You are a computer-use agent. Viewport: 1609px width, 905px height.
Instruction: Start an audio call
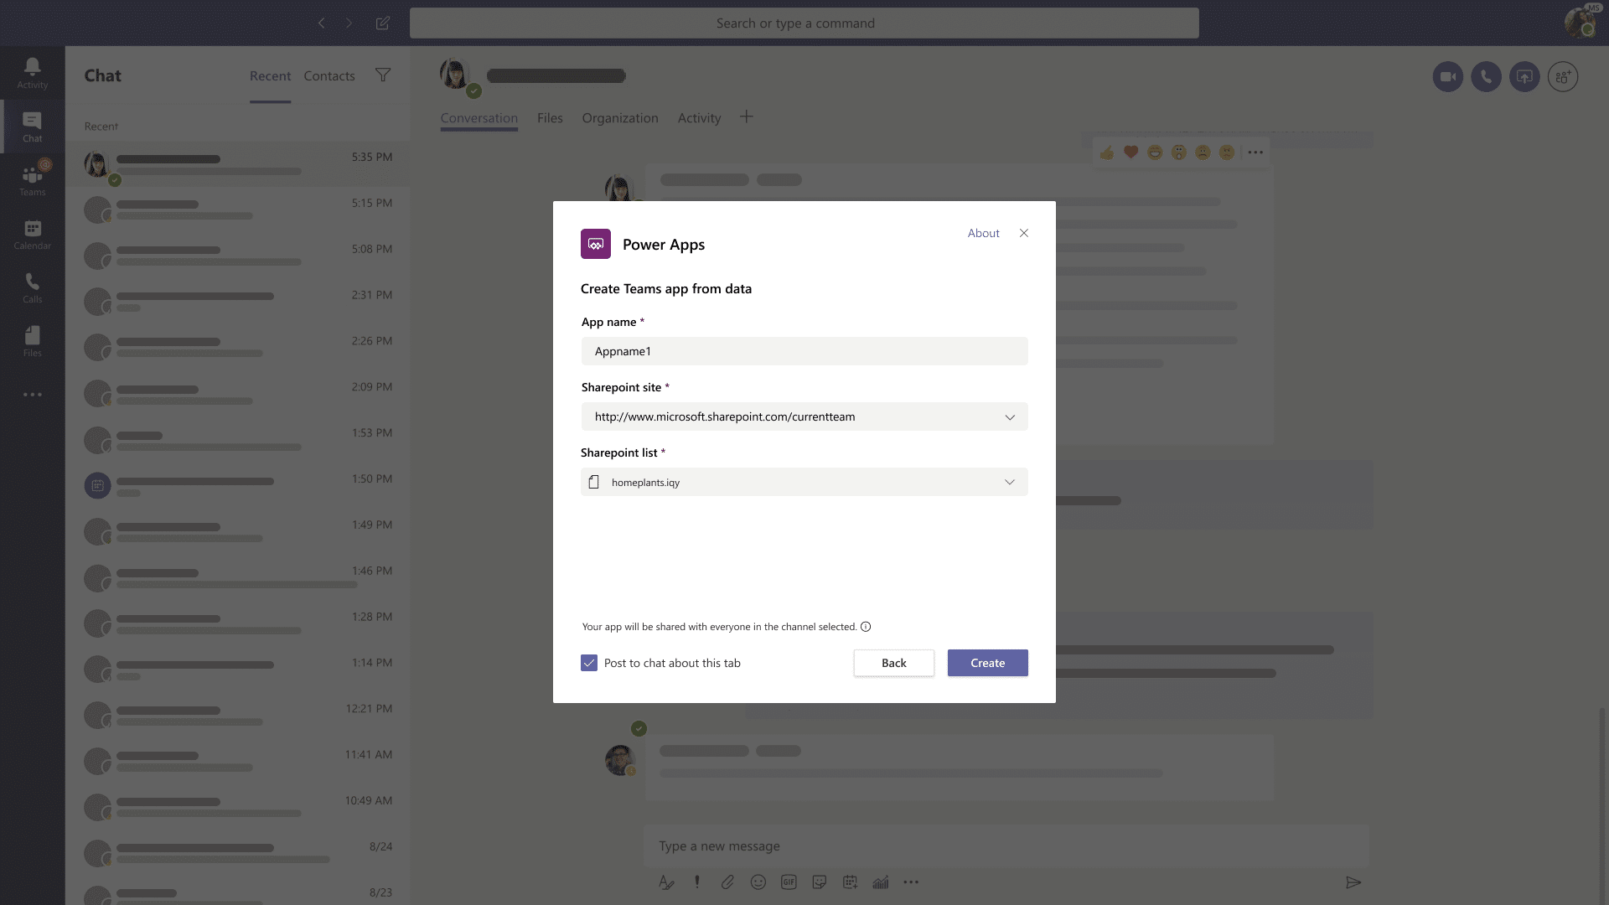pos(1486,77)
